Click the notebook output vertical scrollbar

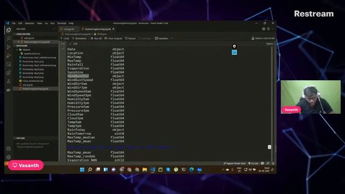(x=272, y=103)
